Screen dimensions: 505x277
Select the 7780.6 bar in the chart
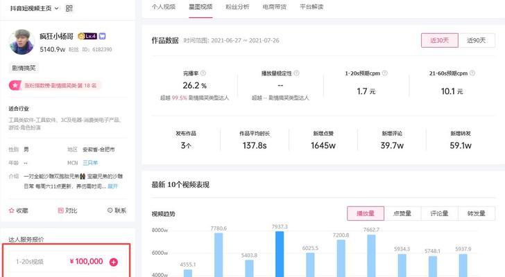pos(219,255)
